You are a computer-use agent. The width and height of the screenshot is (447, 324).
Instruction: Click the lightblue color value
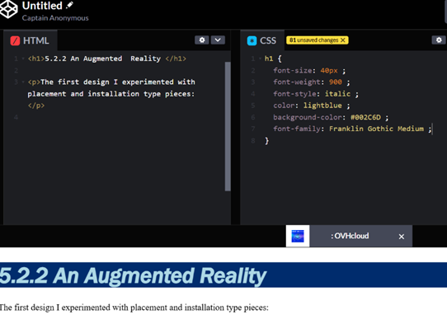pos(322,106)
